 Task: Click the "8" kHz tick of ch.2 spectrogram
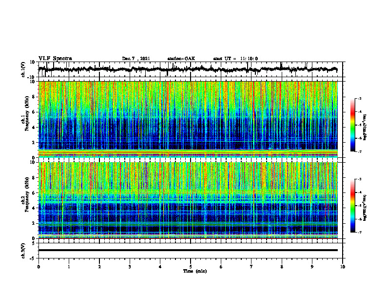point(34,178)
